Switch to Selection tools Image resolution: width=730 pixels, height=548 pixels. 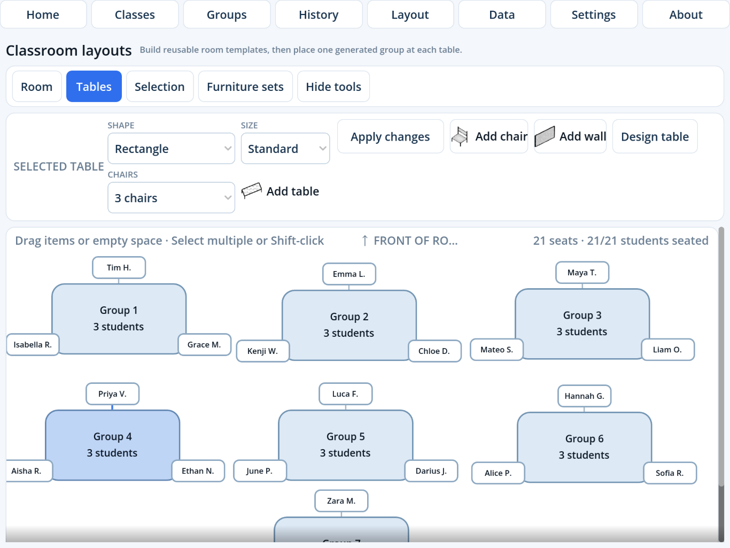coord(160,87)
